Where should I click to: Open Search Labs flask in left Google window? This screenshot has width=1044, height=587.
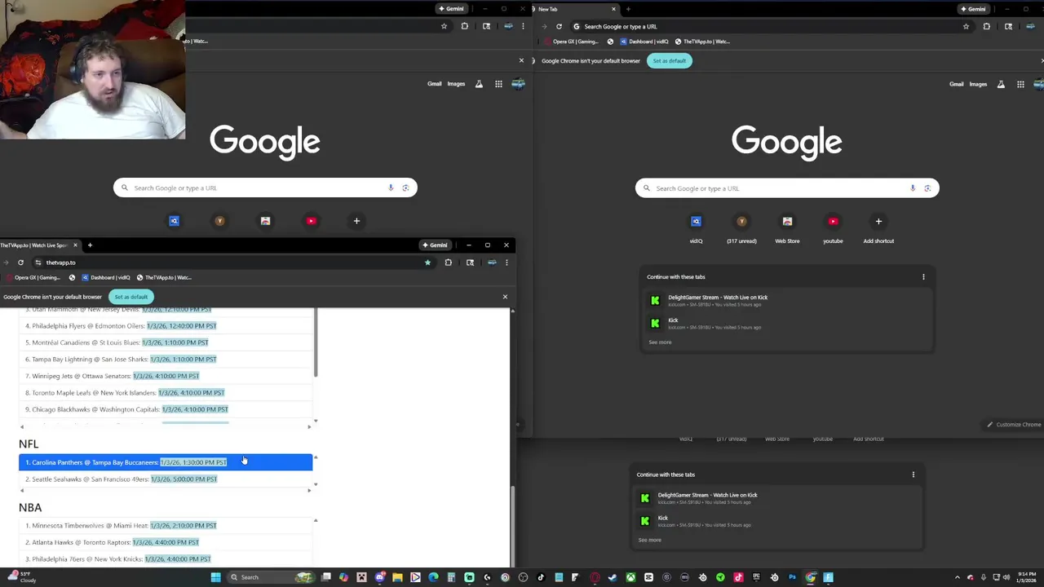point(479,84)
